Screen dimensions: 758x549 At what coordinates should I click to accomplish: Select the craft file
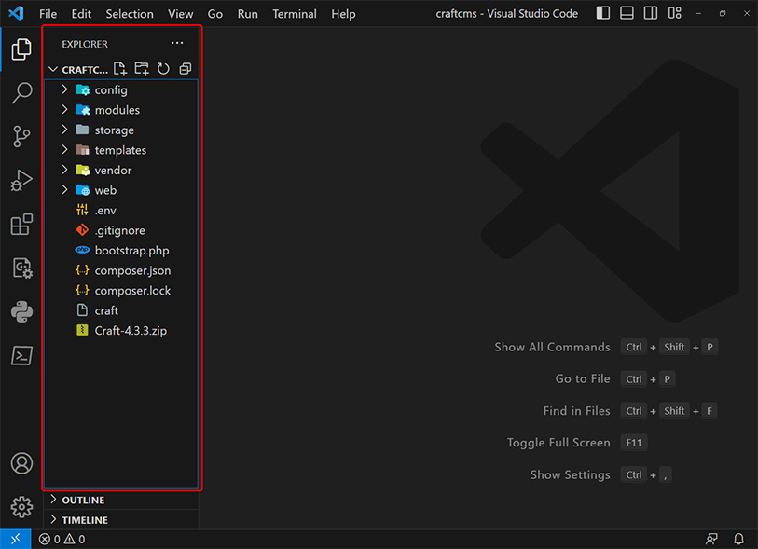121,310
